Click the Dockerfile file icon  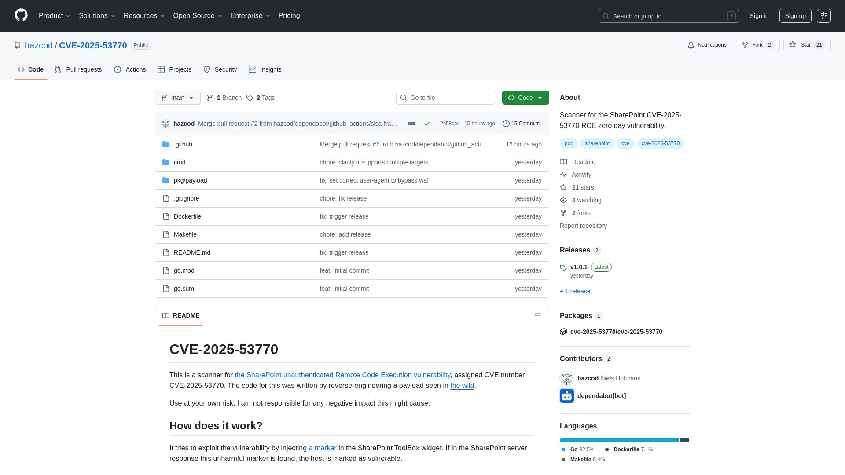coord(166,216)
